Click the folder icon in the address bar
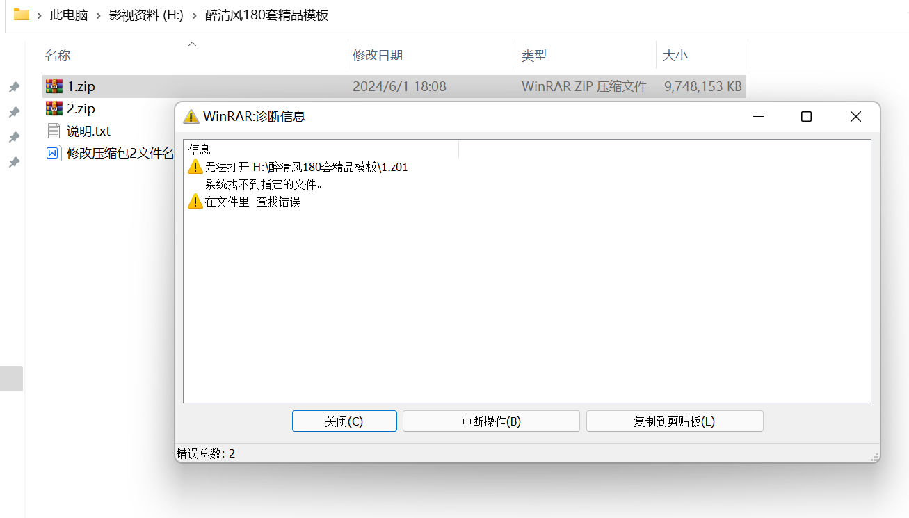This screenshot has height=518, width=909. pyautogui.click(x=21, y=15)
